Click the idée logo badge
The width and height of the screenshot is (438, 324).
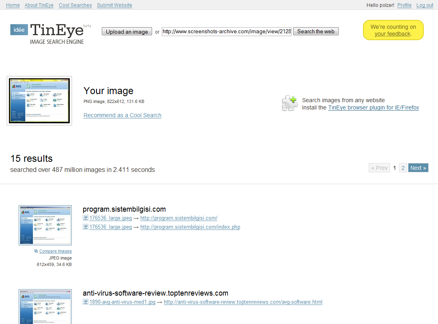[19, 30]
